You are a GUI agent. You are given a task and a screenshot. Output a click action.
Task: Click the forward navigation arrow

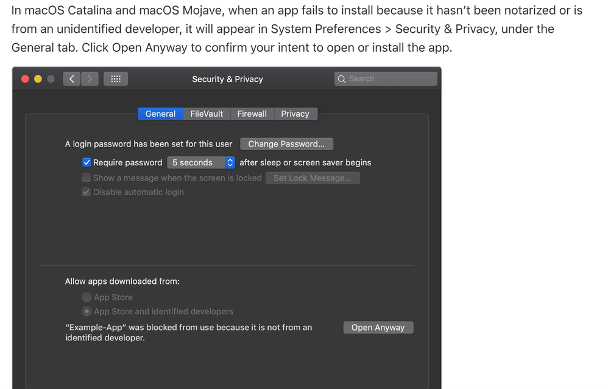[90, 79]
